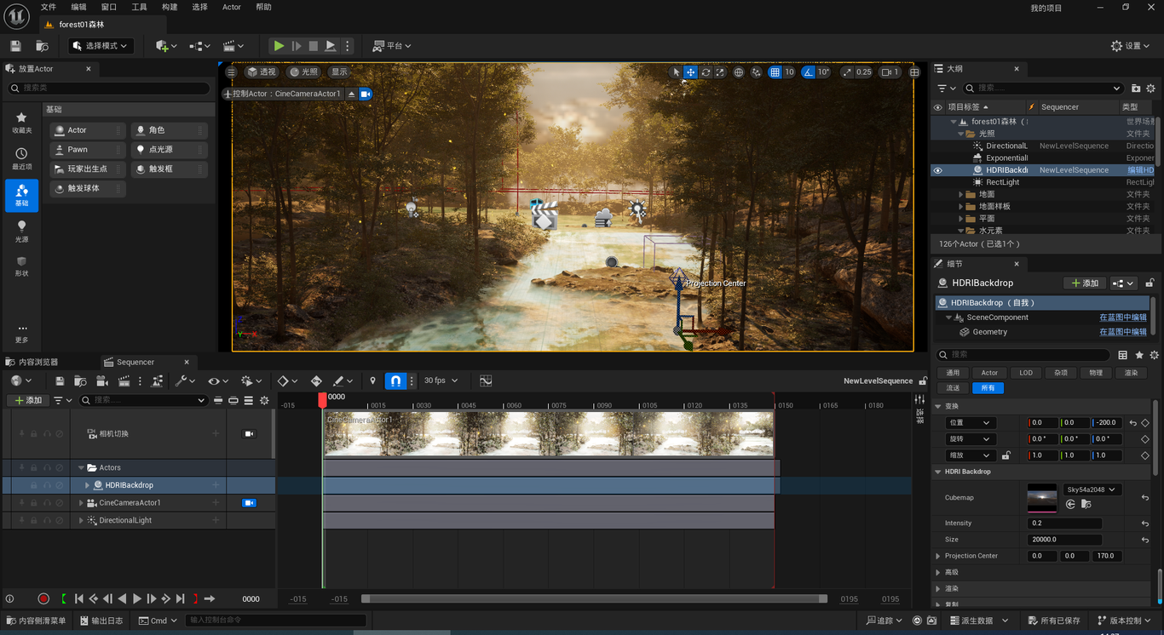Select the 所有 filter in details panel
Screen dimensions: 1164x635
click(988, 388)
